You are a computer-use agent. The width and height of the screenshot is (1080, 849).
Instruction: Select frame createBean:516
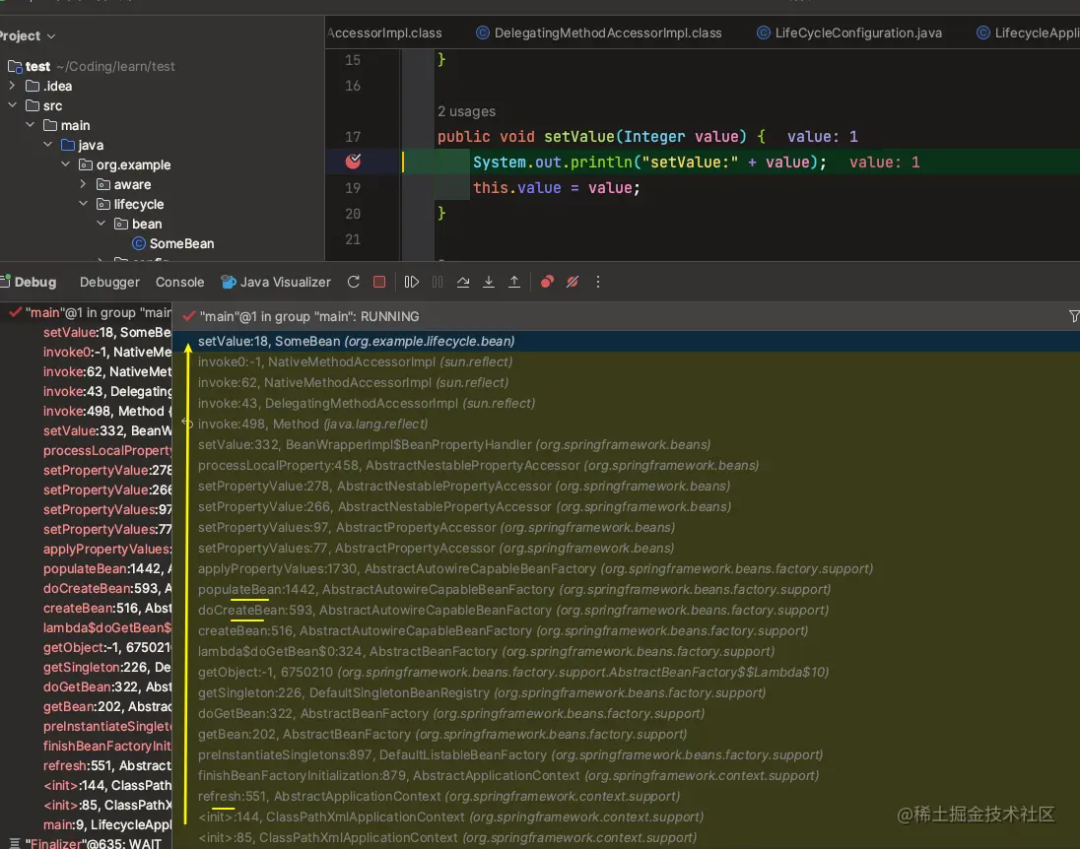[x=626, y=630]
